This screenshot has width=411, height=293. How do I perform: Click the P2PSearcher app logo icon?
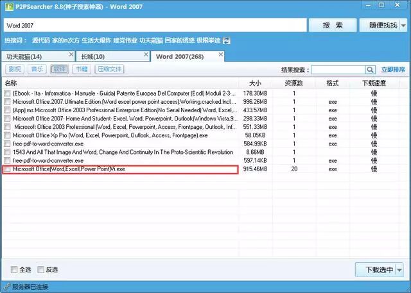pos(9,6)
